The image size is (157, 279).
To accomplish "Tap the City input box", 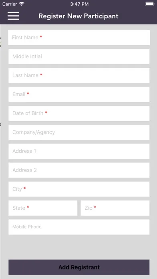I will tap(79, 189).
